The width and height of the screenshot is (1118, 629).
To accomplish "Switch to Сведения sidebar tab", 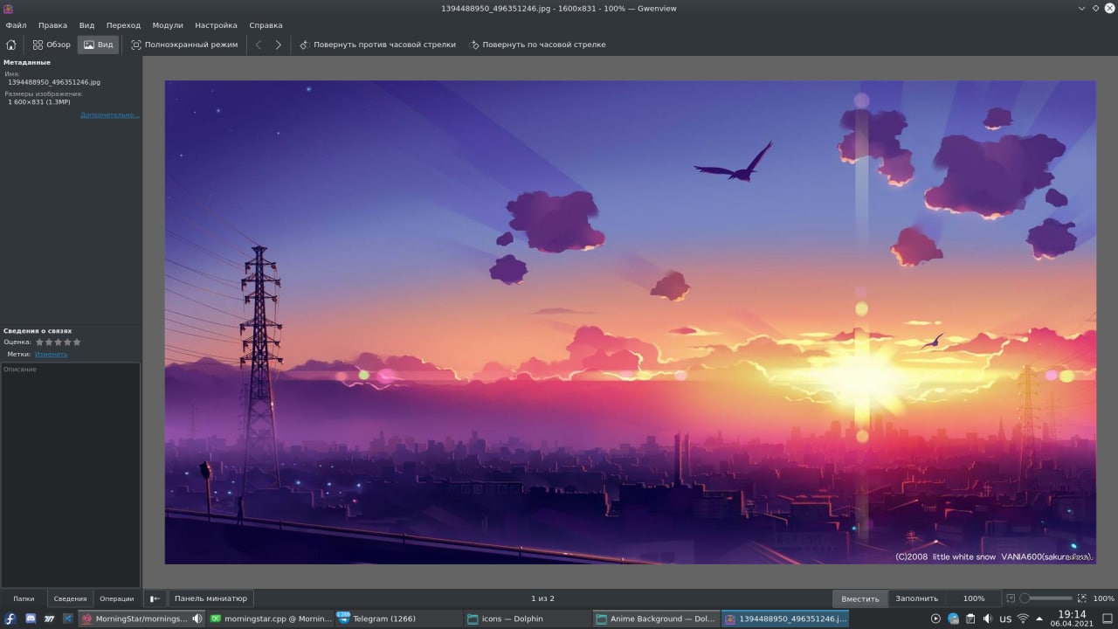I will 70,598.
